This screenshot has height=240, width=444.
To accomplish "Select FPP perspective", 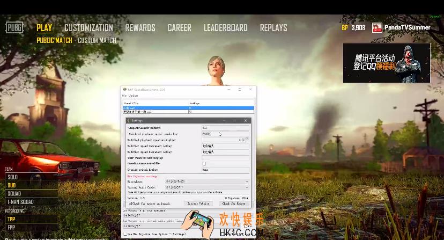I will tap(31, 227).
